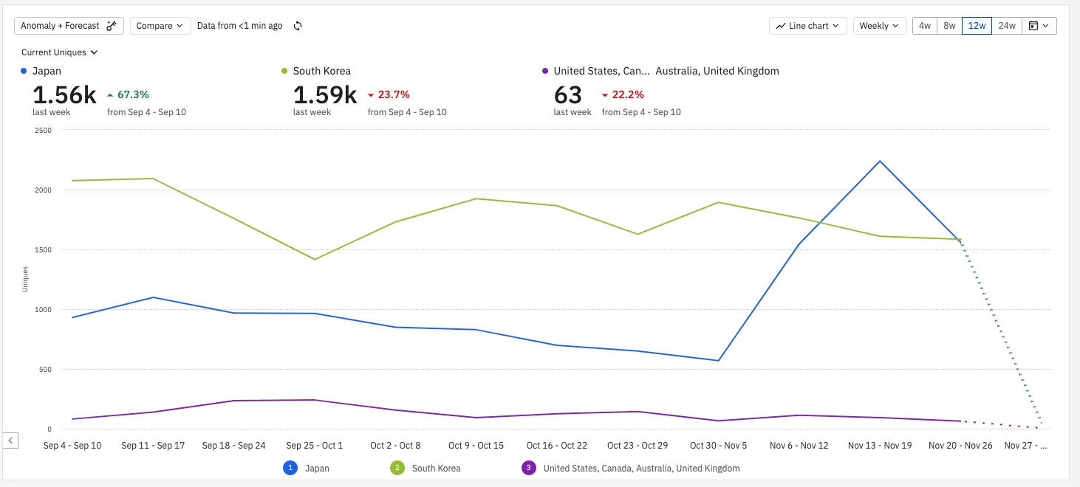Click the Japan legend badge numbered 1
The width and height of the screenshot is (1080, 487).
coord(291,468)
